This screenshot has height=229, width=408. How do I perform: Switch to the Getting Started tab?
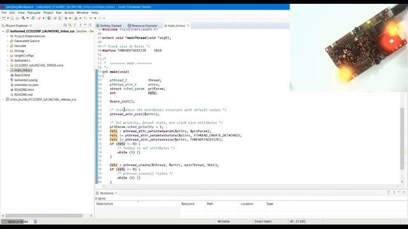point(109,25)
